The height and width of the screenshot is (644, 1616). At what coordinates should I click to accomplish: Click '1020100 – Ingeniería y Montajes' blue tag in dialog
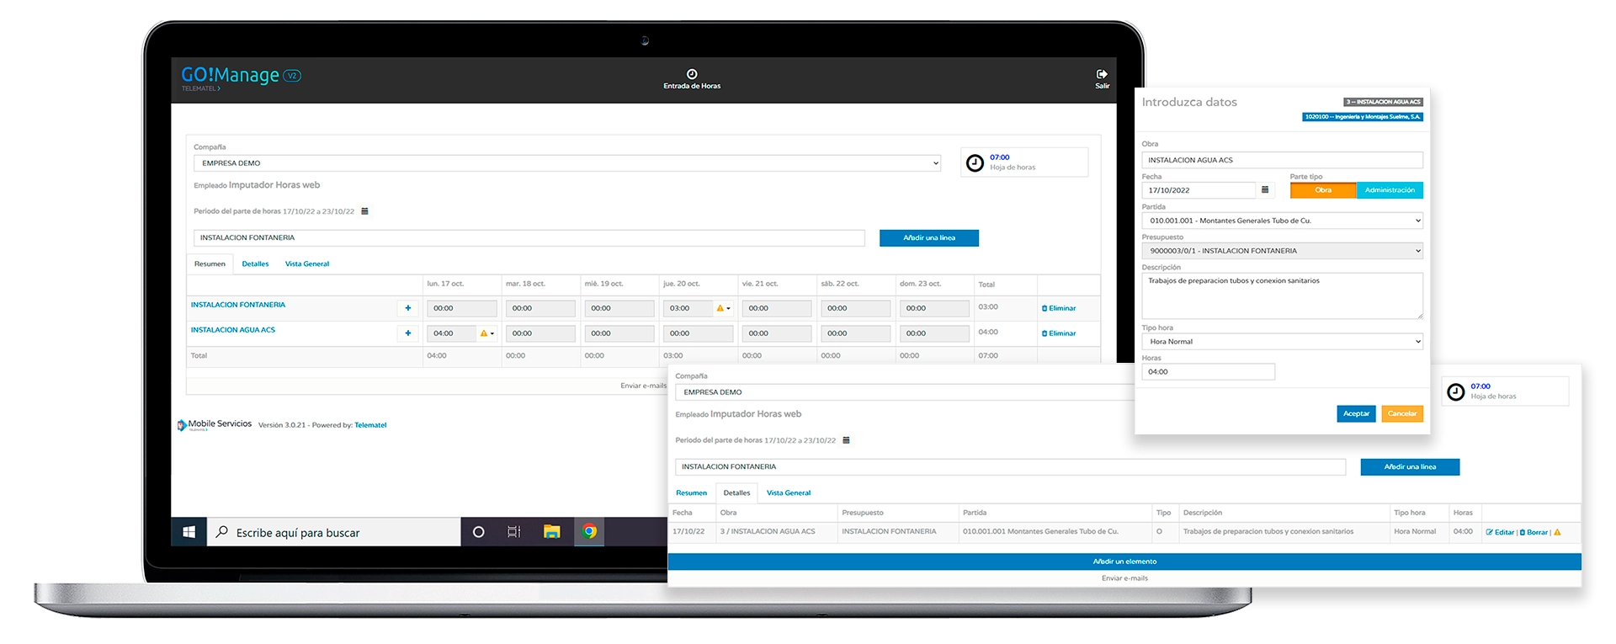click(1362, 117)
